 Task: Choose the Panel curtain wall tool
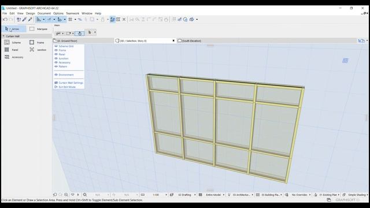coord(12,50)
